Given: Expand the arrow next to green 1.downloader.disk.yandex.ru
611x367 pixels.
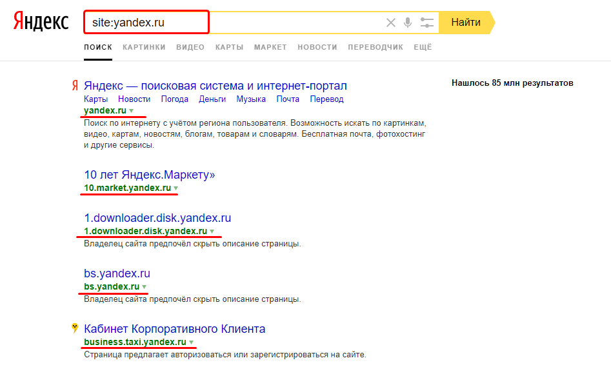Looking at the screenshot, I should [x=212, y=232].
